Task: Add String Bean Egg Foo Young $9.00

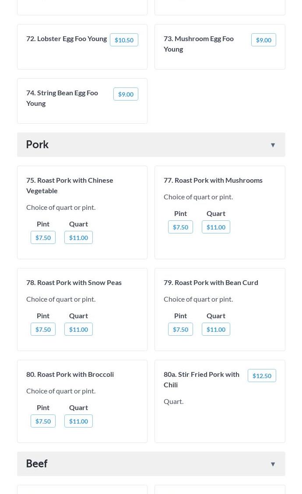Action: pos(126,94)
